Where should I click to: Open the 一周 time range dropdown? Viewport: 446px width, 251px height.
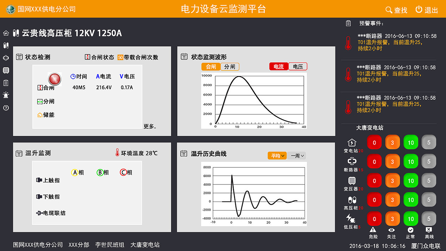(297, 155)
